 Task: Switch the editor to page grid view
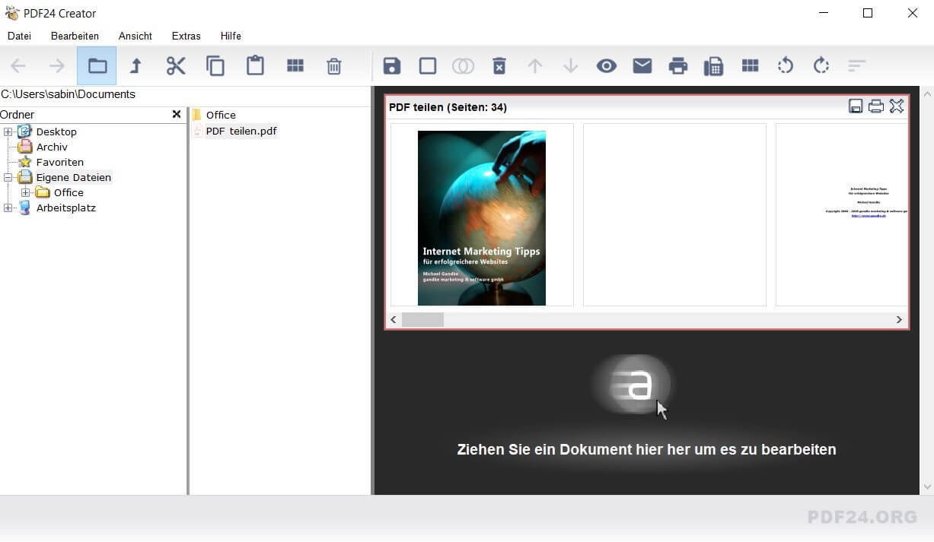(x=751, y=66)
